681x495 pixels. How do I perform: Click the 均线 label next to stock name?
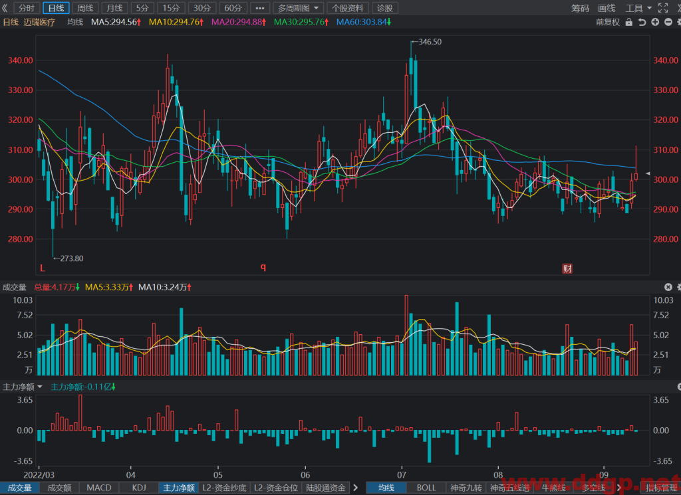pos(75,22)
